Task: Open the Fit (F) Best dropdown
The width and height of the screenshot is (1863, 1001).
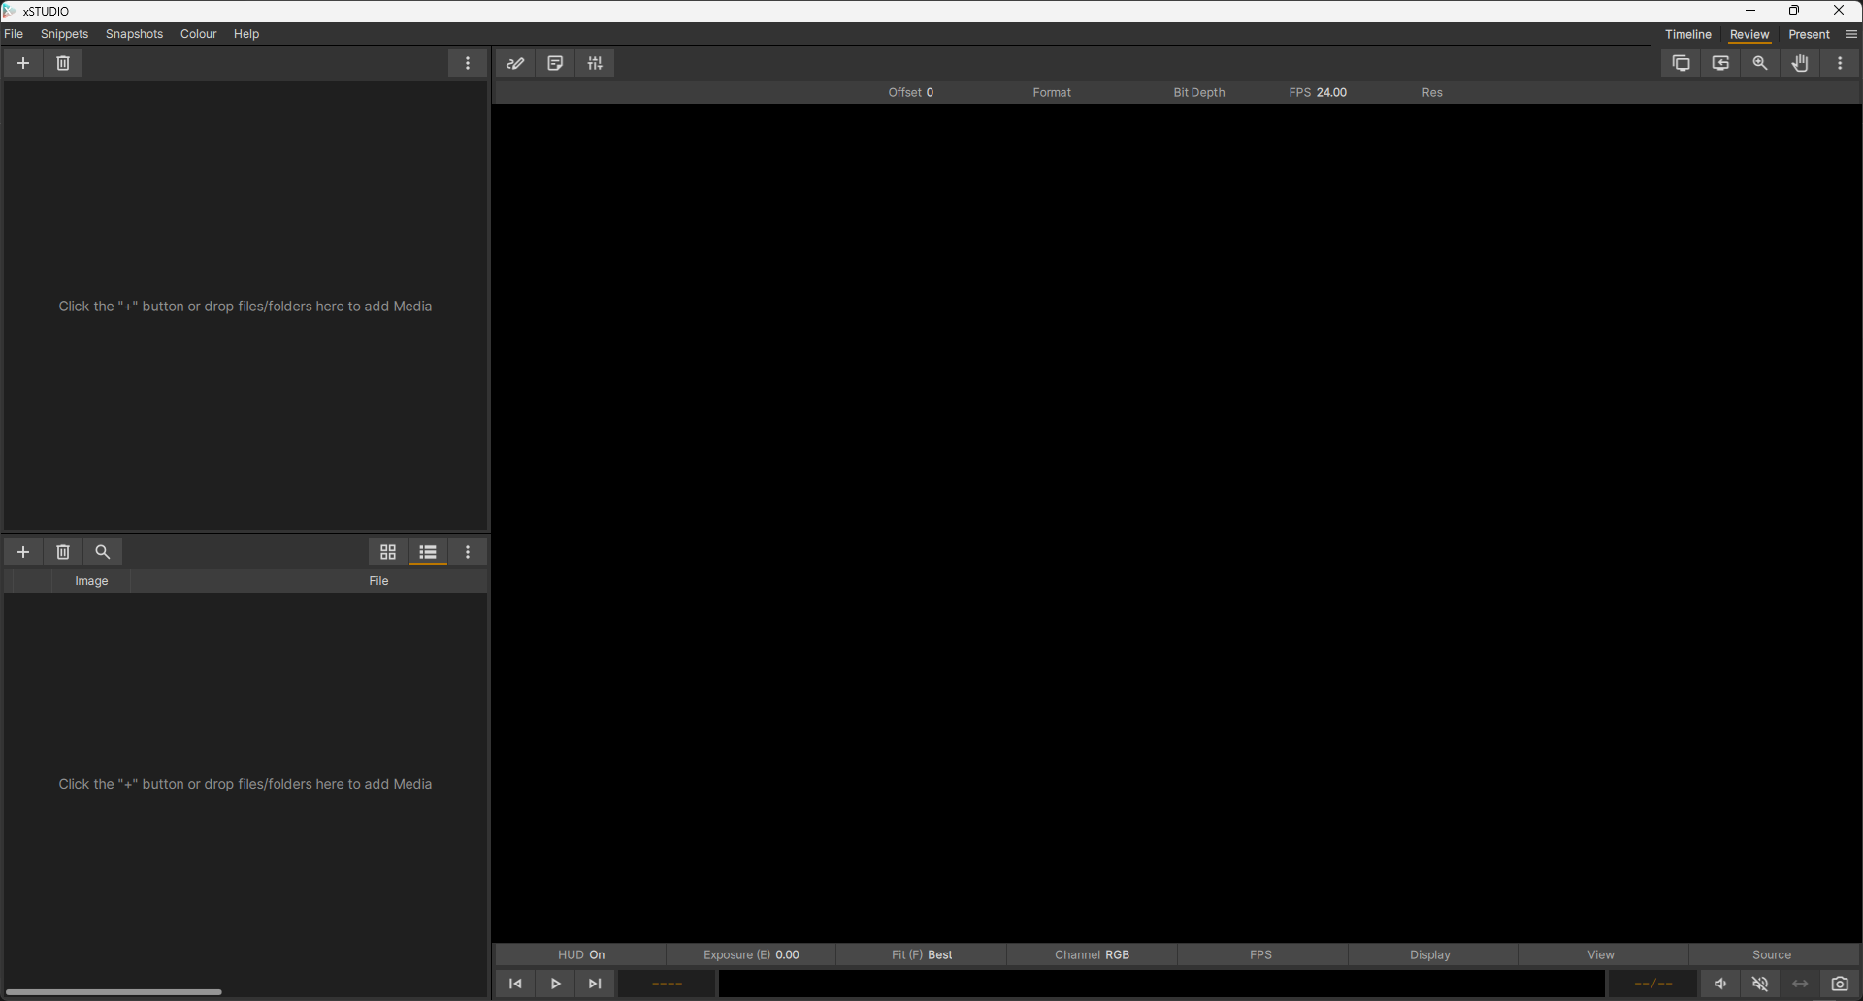Action: [922, 955]
